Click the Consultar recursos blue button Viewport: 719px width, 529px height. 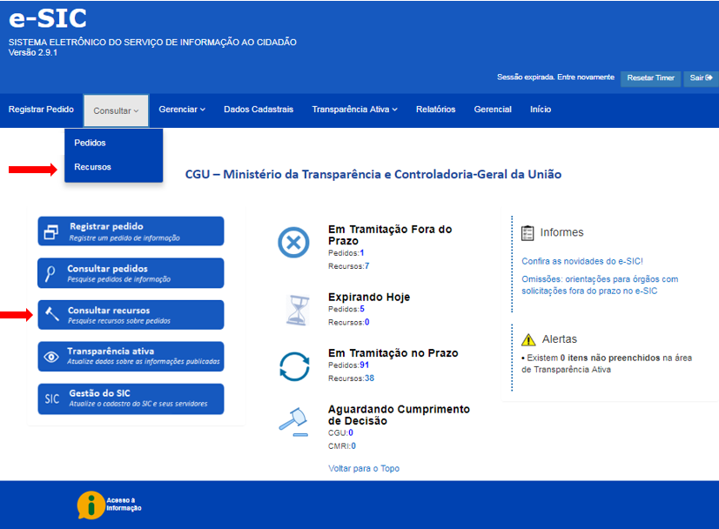131,315
